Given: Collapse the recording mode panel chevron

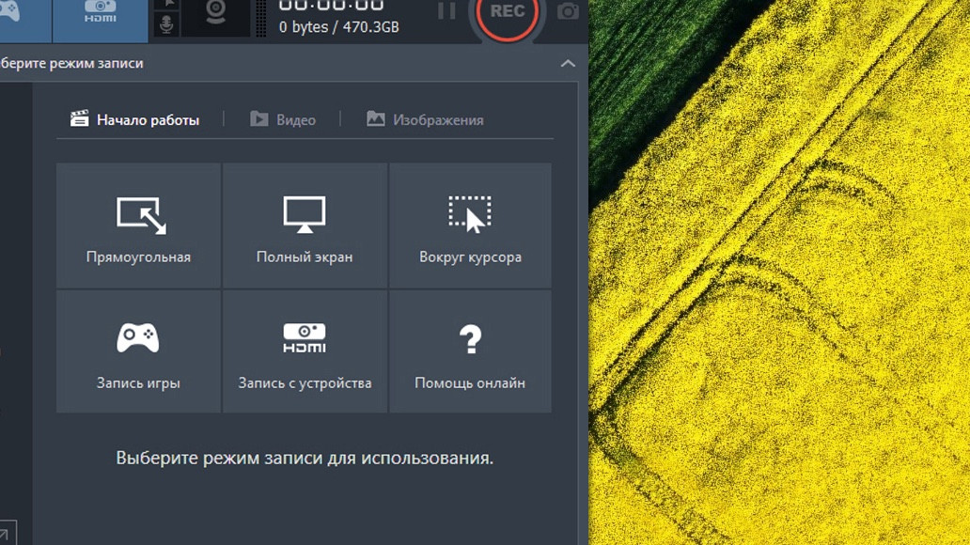Looking at the screenshot, I should tap(568, 64).
